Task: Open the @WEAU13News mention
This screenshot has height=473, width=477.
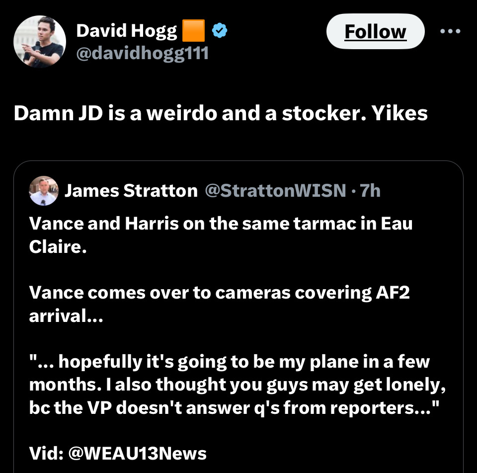Action: click(x=138, y=453)
